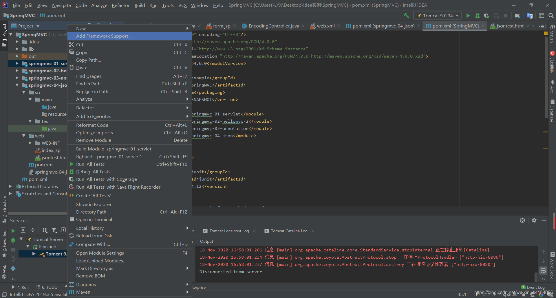Toggle soft-wrap icon beside console output

click(x=543, y=271)
